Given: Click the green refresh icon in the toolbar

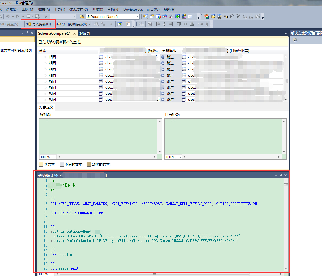Looking at the screenshot, I should click(x=120, y=24).
